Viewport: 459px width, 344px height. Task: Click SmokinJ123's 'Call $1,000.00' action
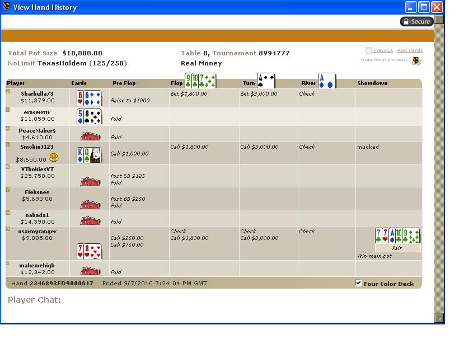click(130, 154)
